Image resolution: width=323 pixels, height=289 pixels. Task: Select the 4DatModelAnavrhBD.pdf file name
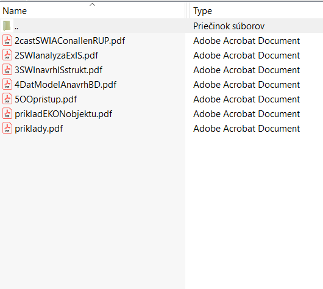(x=65, y=85)
